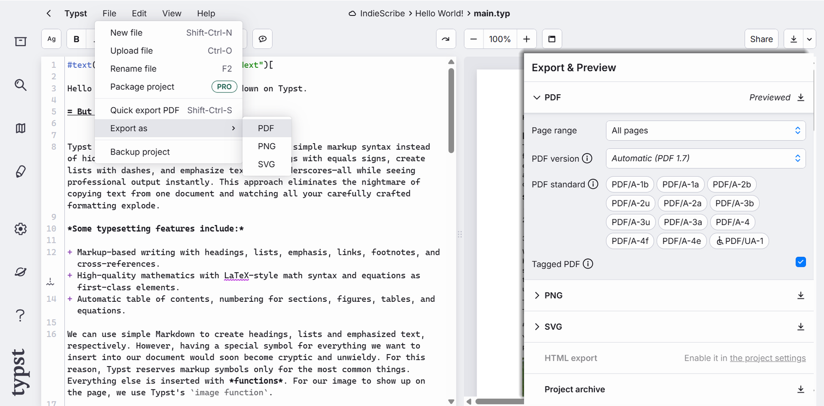Select the PDF/A-3b standard chip
The height and width of the screenshot is (406, 824).
pos(734,203)
